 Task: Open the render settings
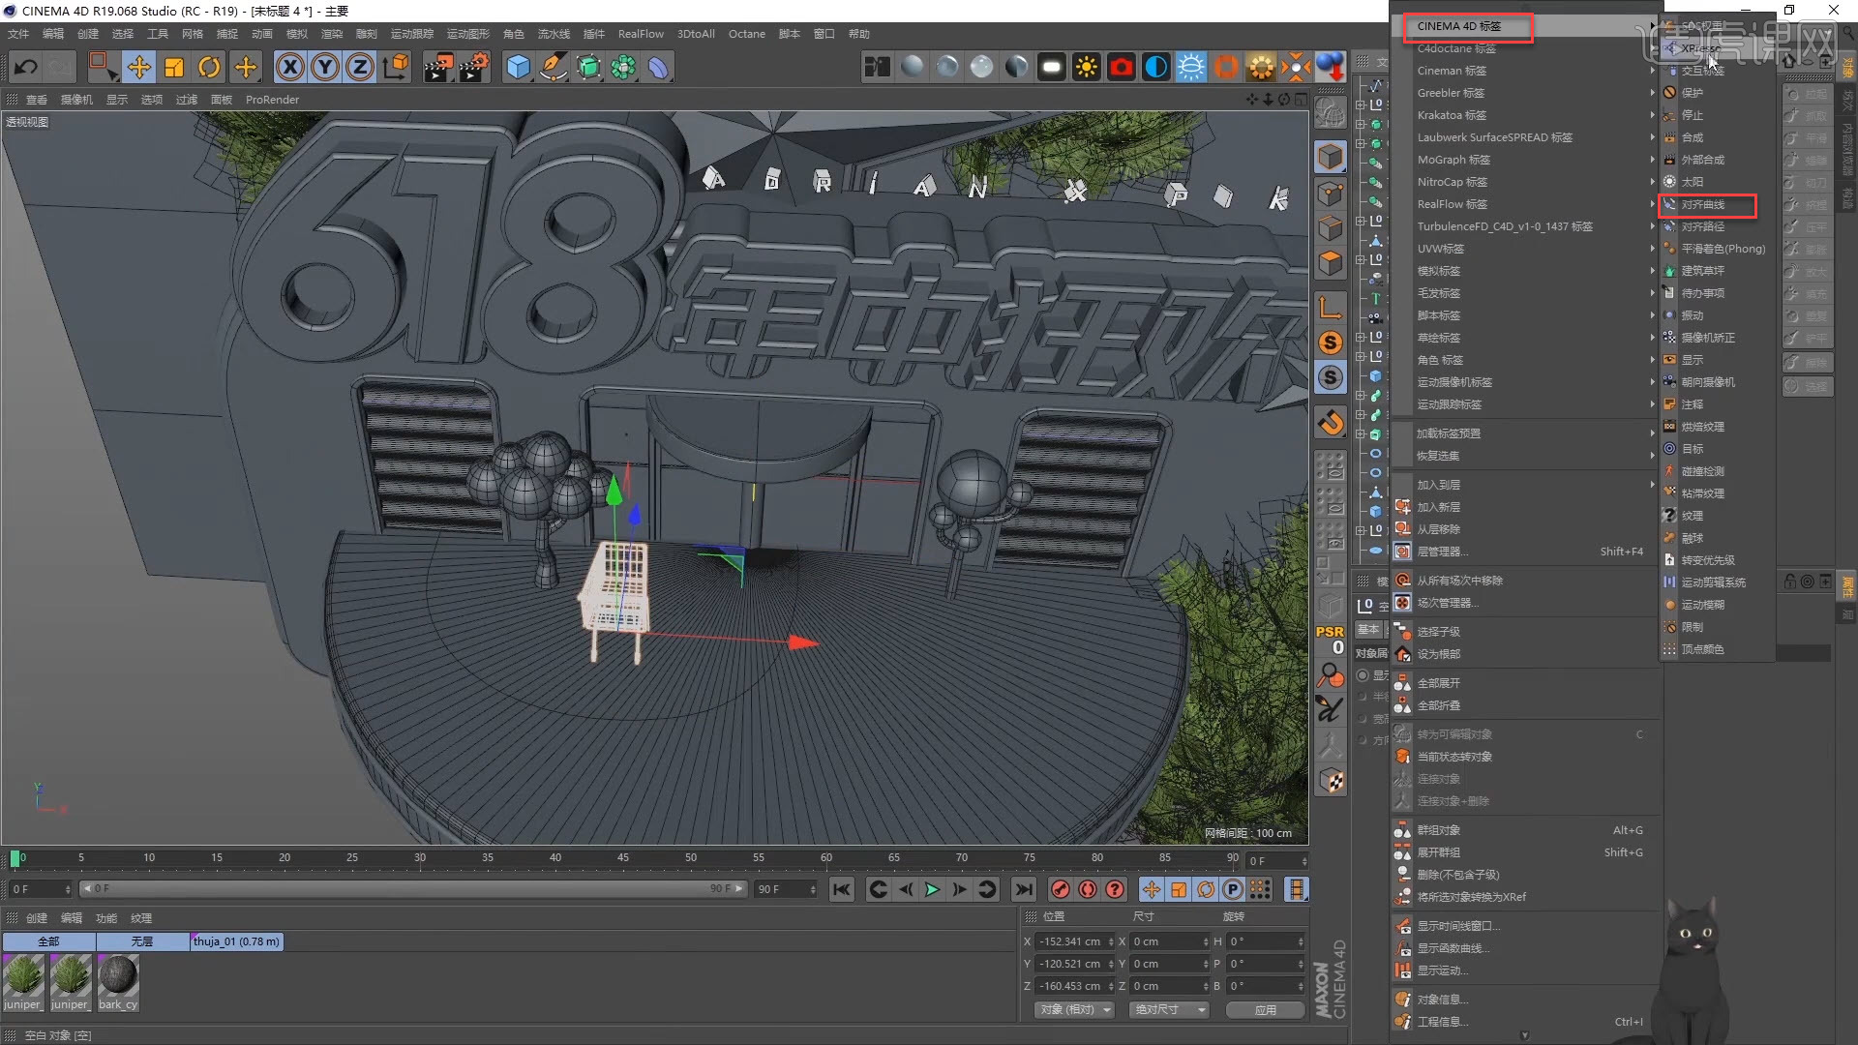pos(476,67)
